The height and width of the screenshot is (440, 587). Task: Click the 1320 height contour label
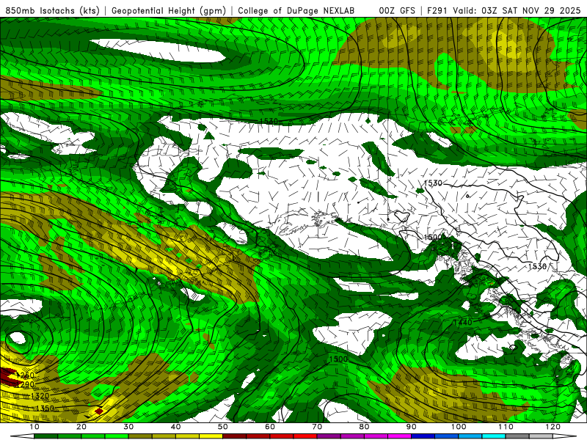pos(40,396)
